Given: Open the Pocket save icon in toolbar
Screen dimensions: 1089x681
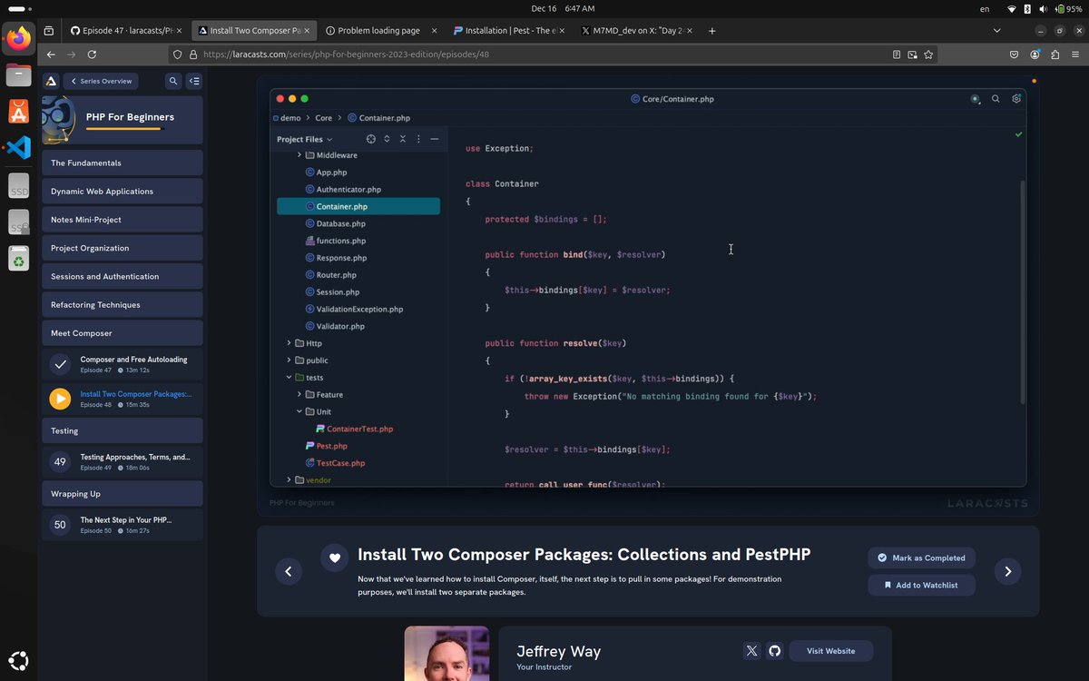Looking at the screenshot, I should (x=1014, y=54).
